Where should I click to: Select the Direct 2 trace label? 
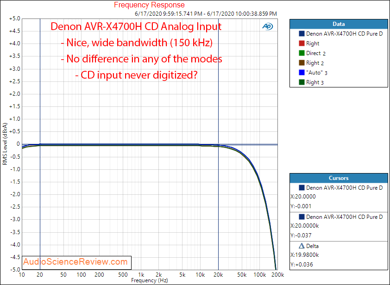(x=315, y=53)
